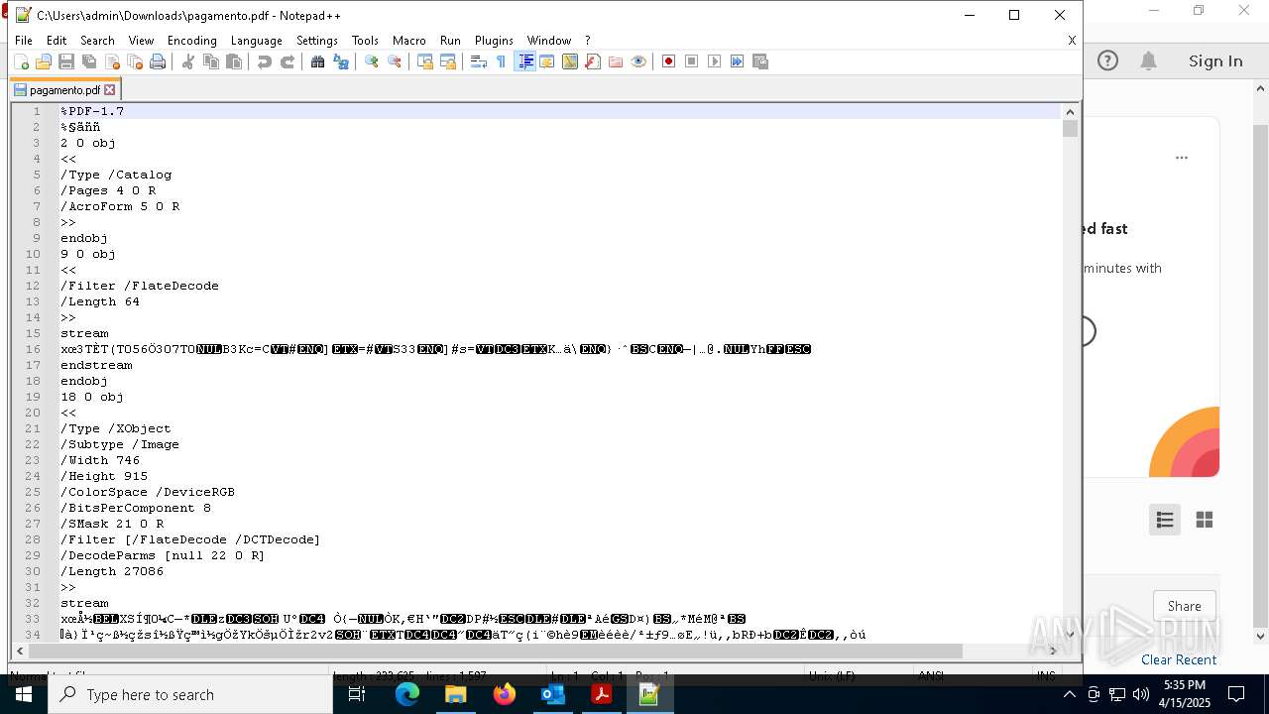Click Acrobat help question mark icon

tap(1108, 60)
